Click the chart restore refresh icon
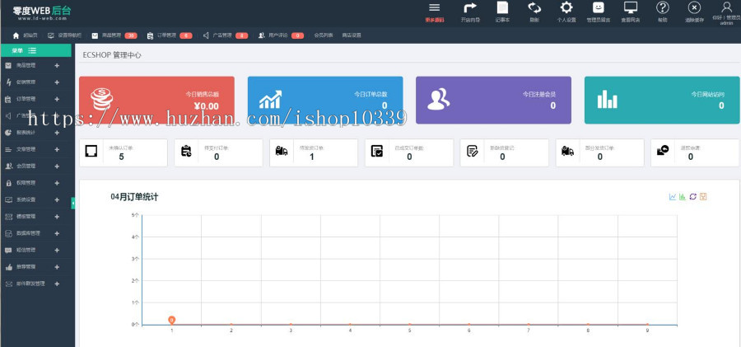The height and width of the screenshot is (347, 741). point(692,196)
